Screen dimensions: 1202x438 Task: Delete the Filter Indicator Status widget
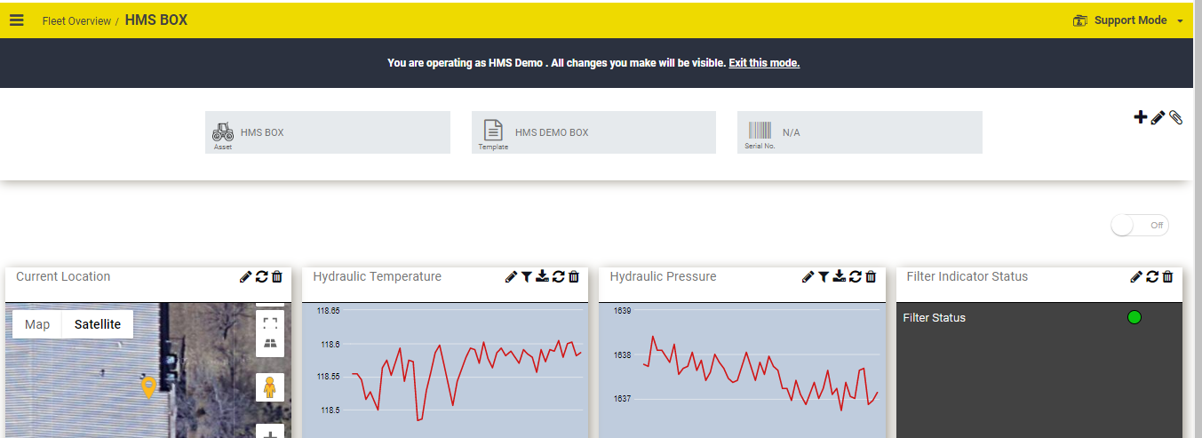point(1167,276)
